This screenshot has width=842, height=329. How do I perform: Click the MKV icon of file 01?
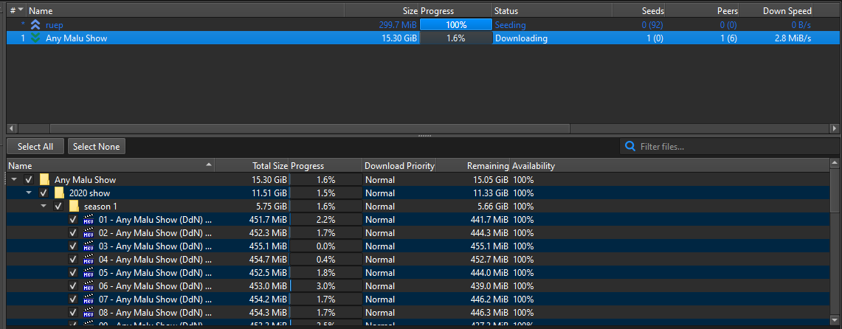pyautogui.click(x=89, y=220)
